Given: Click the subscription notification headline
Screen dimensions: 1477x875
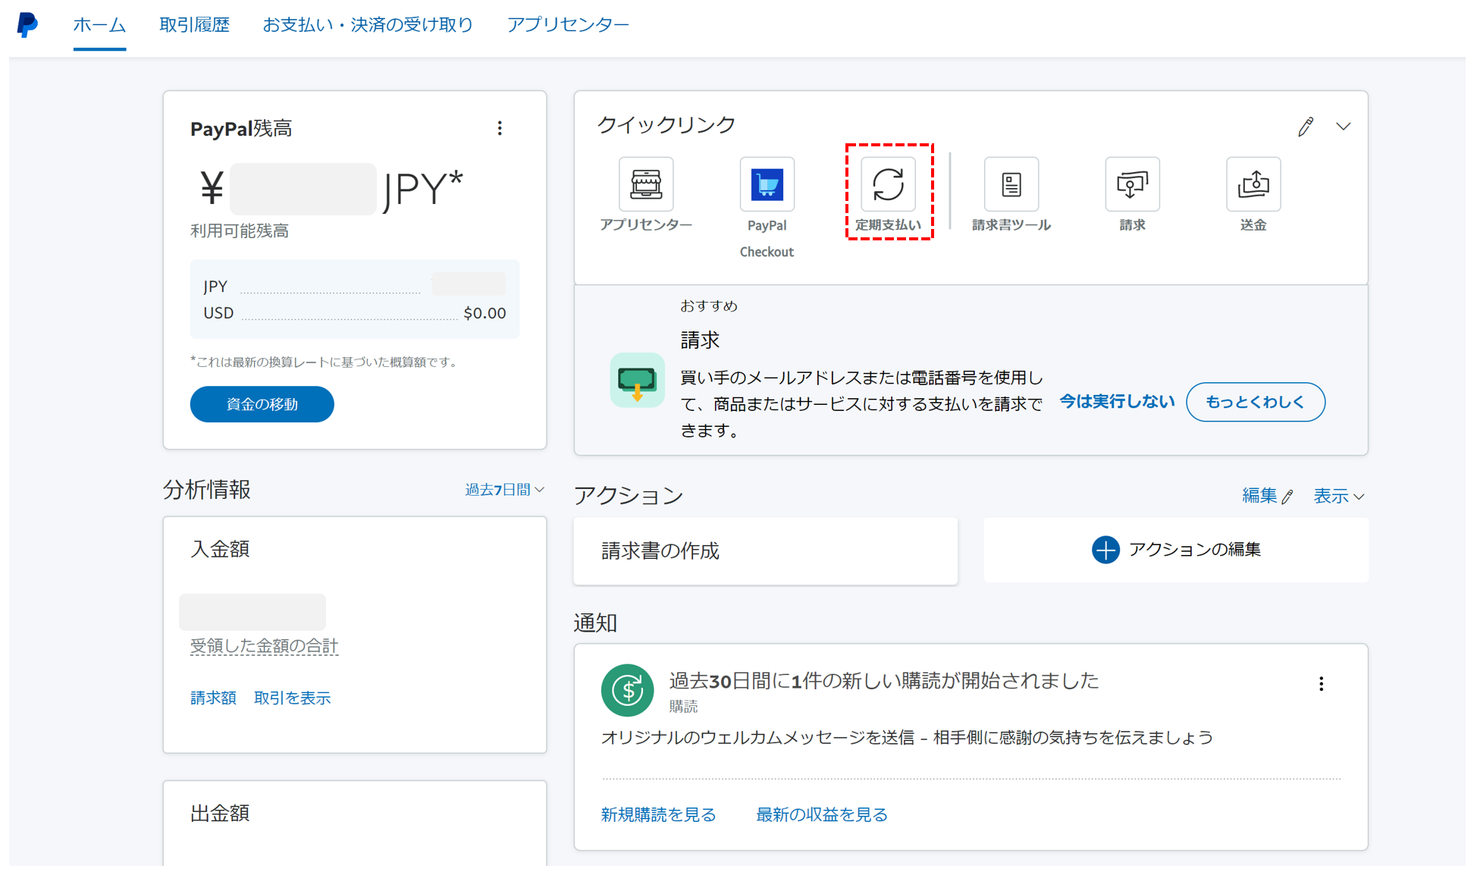Looking at the screenshot, I should point(884,681).
